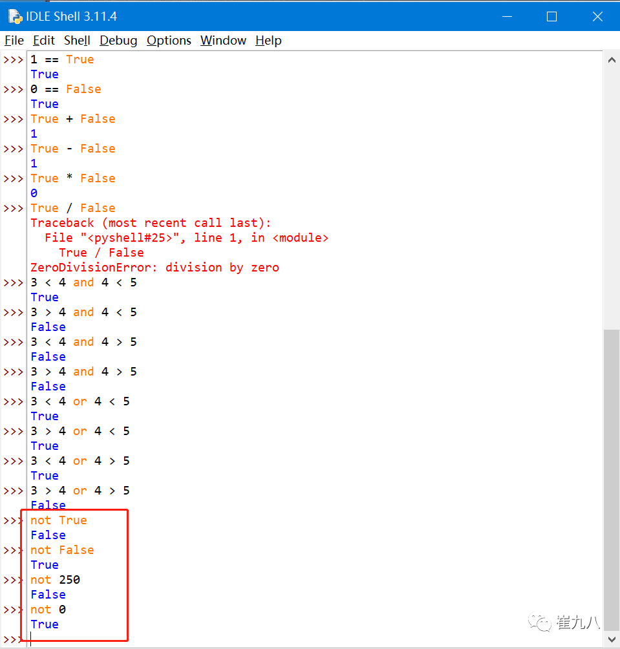
Task: Click the scrollbar up arrow
Action: click(612, 60)
